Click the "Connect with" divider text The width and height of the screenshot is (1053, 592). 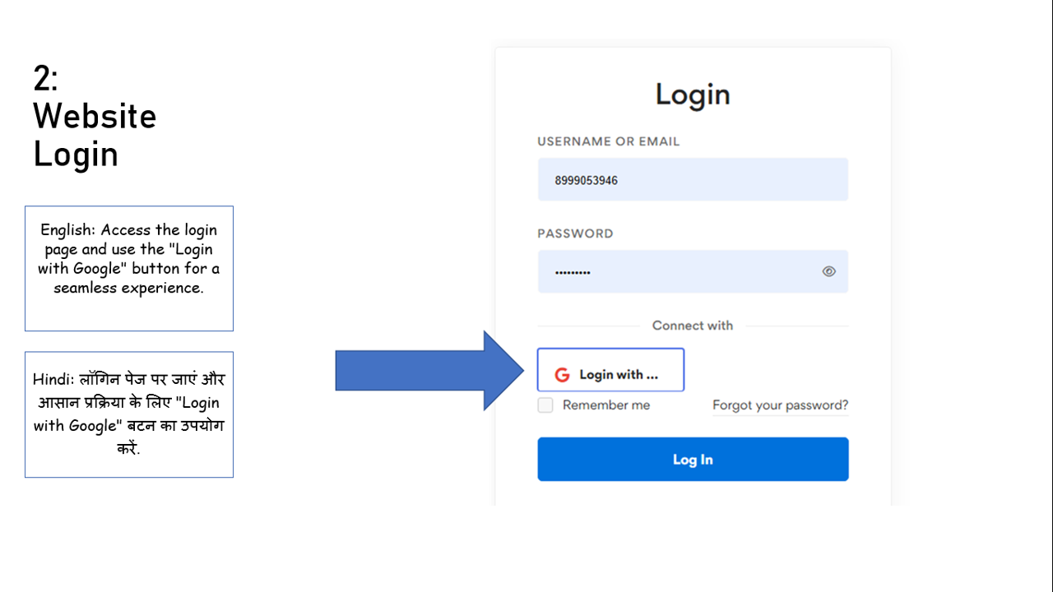click(x=693, y=326)
